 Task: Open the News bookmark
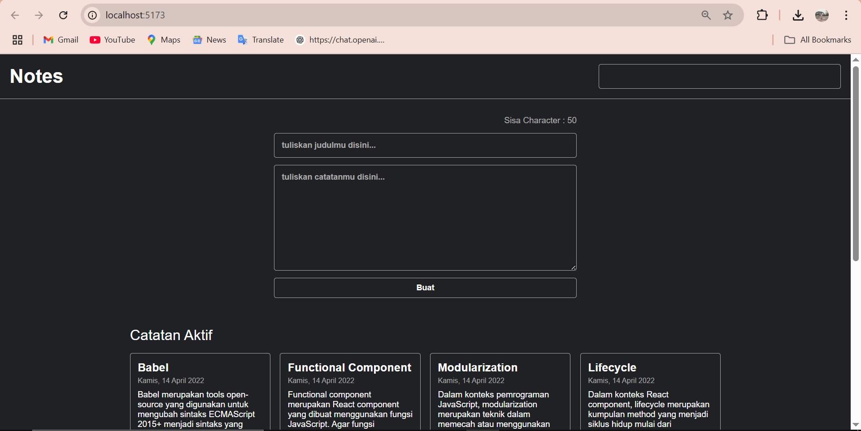click(x=209, y=40)
